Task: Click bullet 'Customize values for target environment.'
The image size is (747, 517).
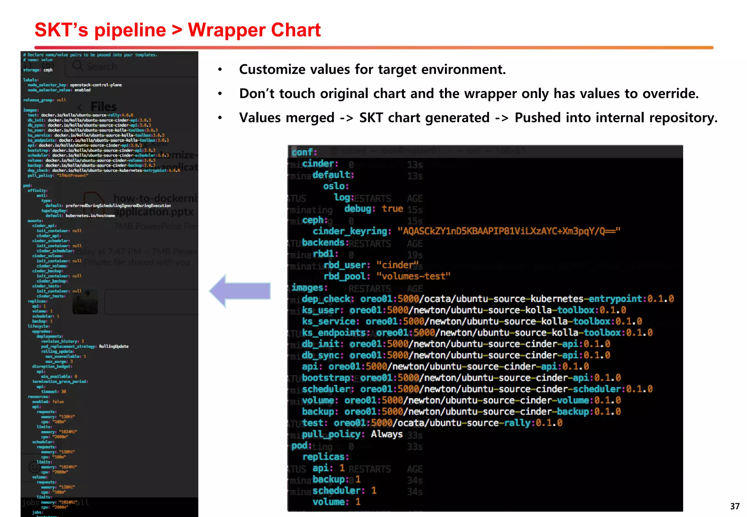Action: 372,69
